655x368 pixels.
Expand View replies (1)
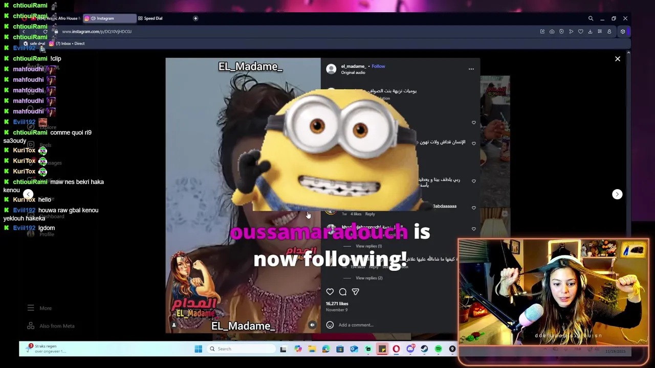(369, 246)
